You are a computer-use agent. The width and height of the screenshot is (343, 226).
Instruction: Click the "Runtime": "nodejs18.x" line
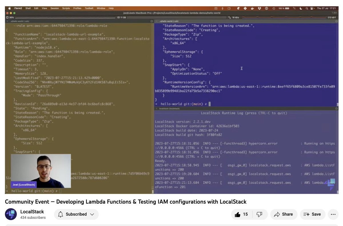pyautogui.click(x=36, y=47)
